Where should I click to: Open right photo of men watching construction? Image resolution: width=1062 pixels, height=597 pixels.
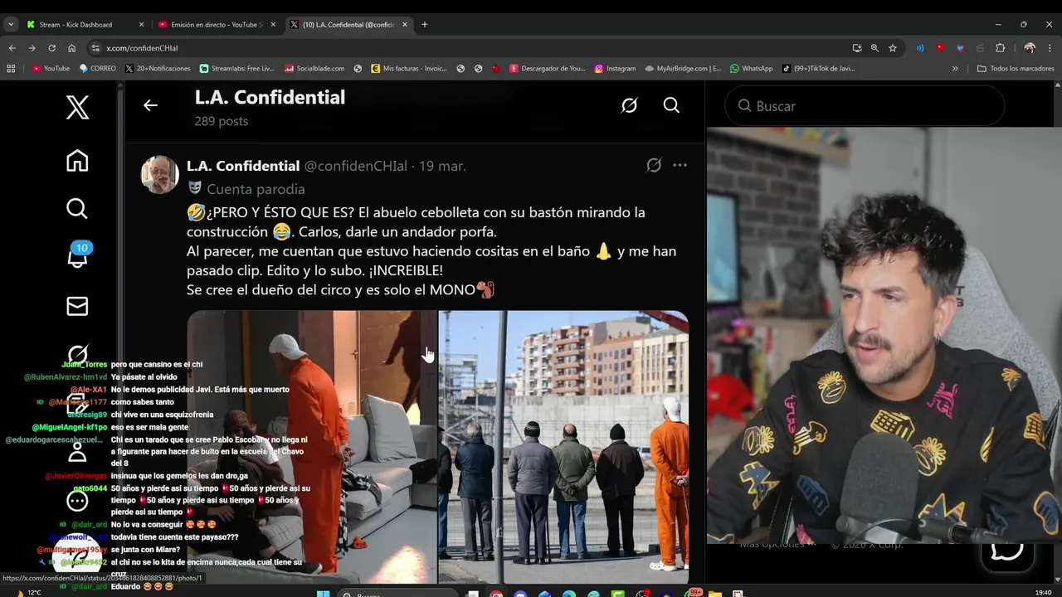563,447
